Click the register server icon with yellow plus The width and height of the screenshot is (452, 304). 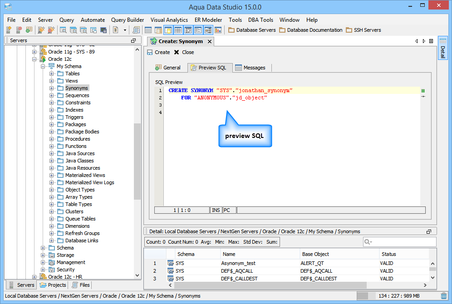tap(9, 29)
